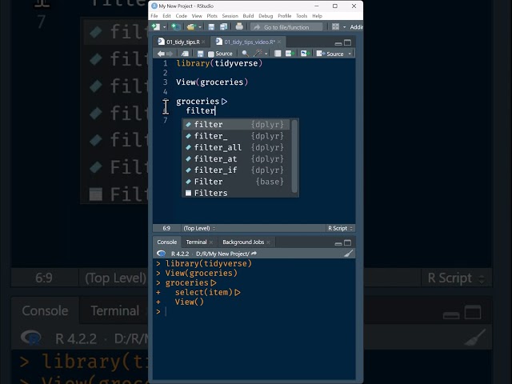This screenshot has height=384, width=512.
Task: Choose 'Filter {base}' suggestion in autocomplete
Action: 237,182
